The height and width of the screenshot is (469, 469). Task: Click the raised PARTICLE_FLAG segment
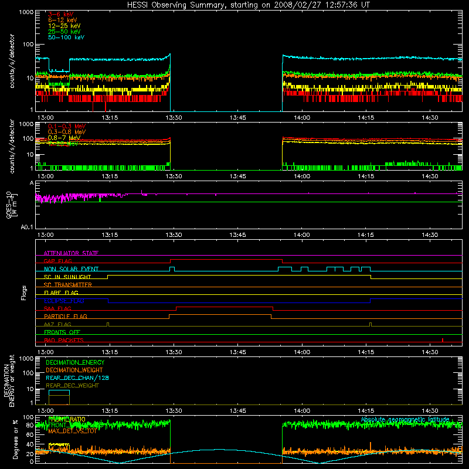click(x=220, y=315)
